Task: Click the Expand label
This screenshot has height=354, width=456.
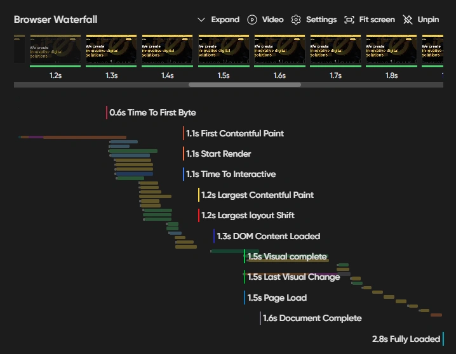Action: (225, 20)
